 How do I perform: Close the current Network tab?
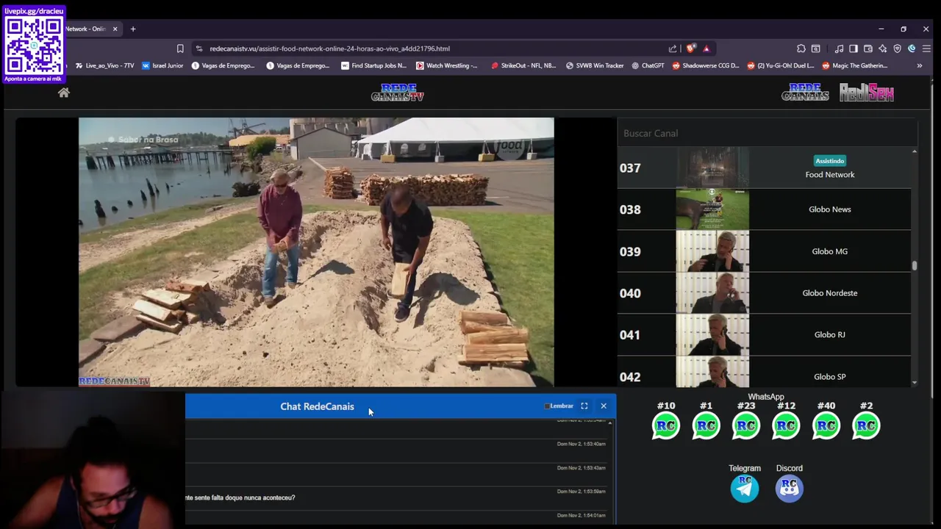pyautogui.click(x=115, y=29)
